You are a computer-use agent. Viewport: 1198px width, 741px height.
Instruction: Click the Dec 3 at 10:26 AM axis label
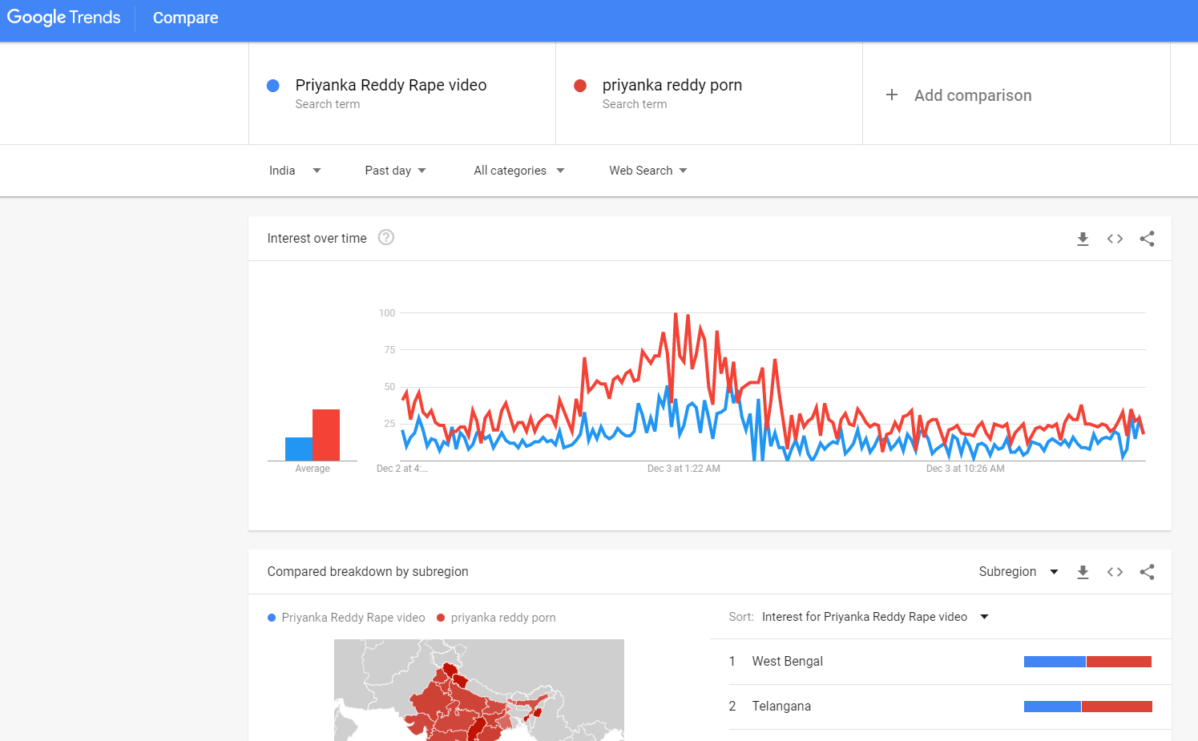[x=965, y=469]
